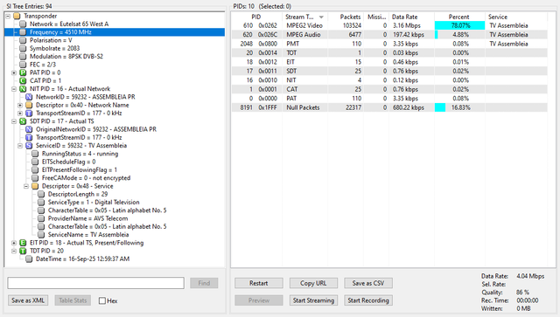Image resolution: width=560 pixels, height=317 pixels.
Task: Click the green TDT PID icon
Action: 23,251
